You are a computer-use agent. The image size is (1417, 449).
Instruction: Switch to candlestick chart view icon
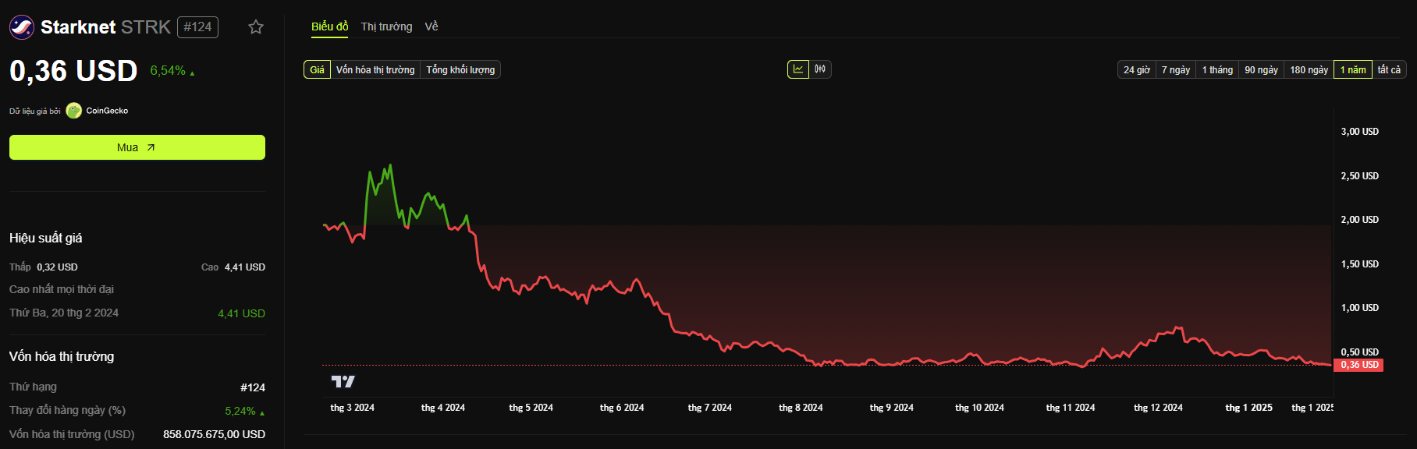click(x=820, y=69)
